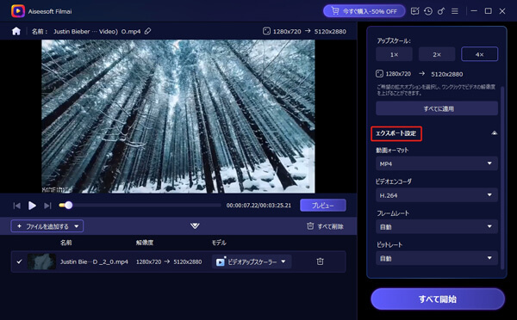Collapse the エクスポート設定 section arrow
517x320 pixels.
[x=495, y=133]
